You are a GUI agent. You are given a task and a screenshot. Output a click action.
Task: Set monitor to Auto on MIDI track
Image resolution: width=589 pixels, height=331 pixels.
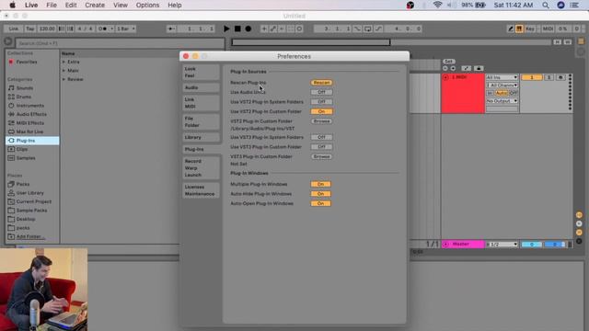pos(501,93)
